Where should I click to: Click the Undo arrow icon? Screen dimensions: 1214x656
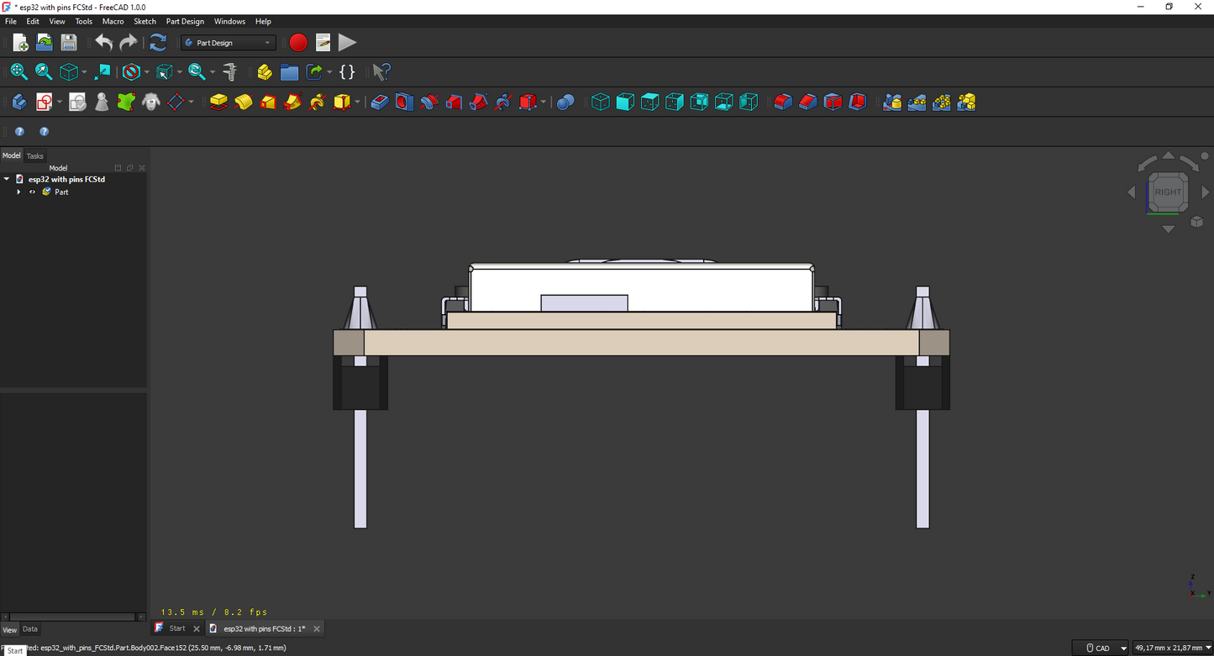[x=103, y=43]
